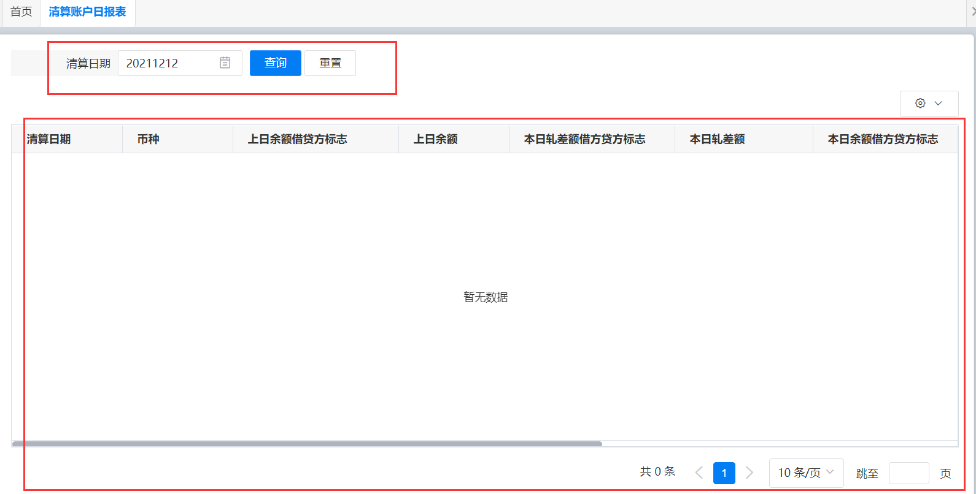Viewport: 976px width, 494px height.
Task: Click 本日轧差额借方贷方标志 column header
Action: (592, 139)
